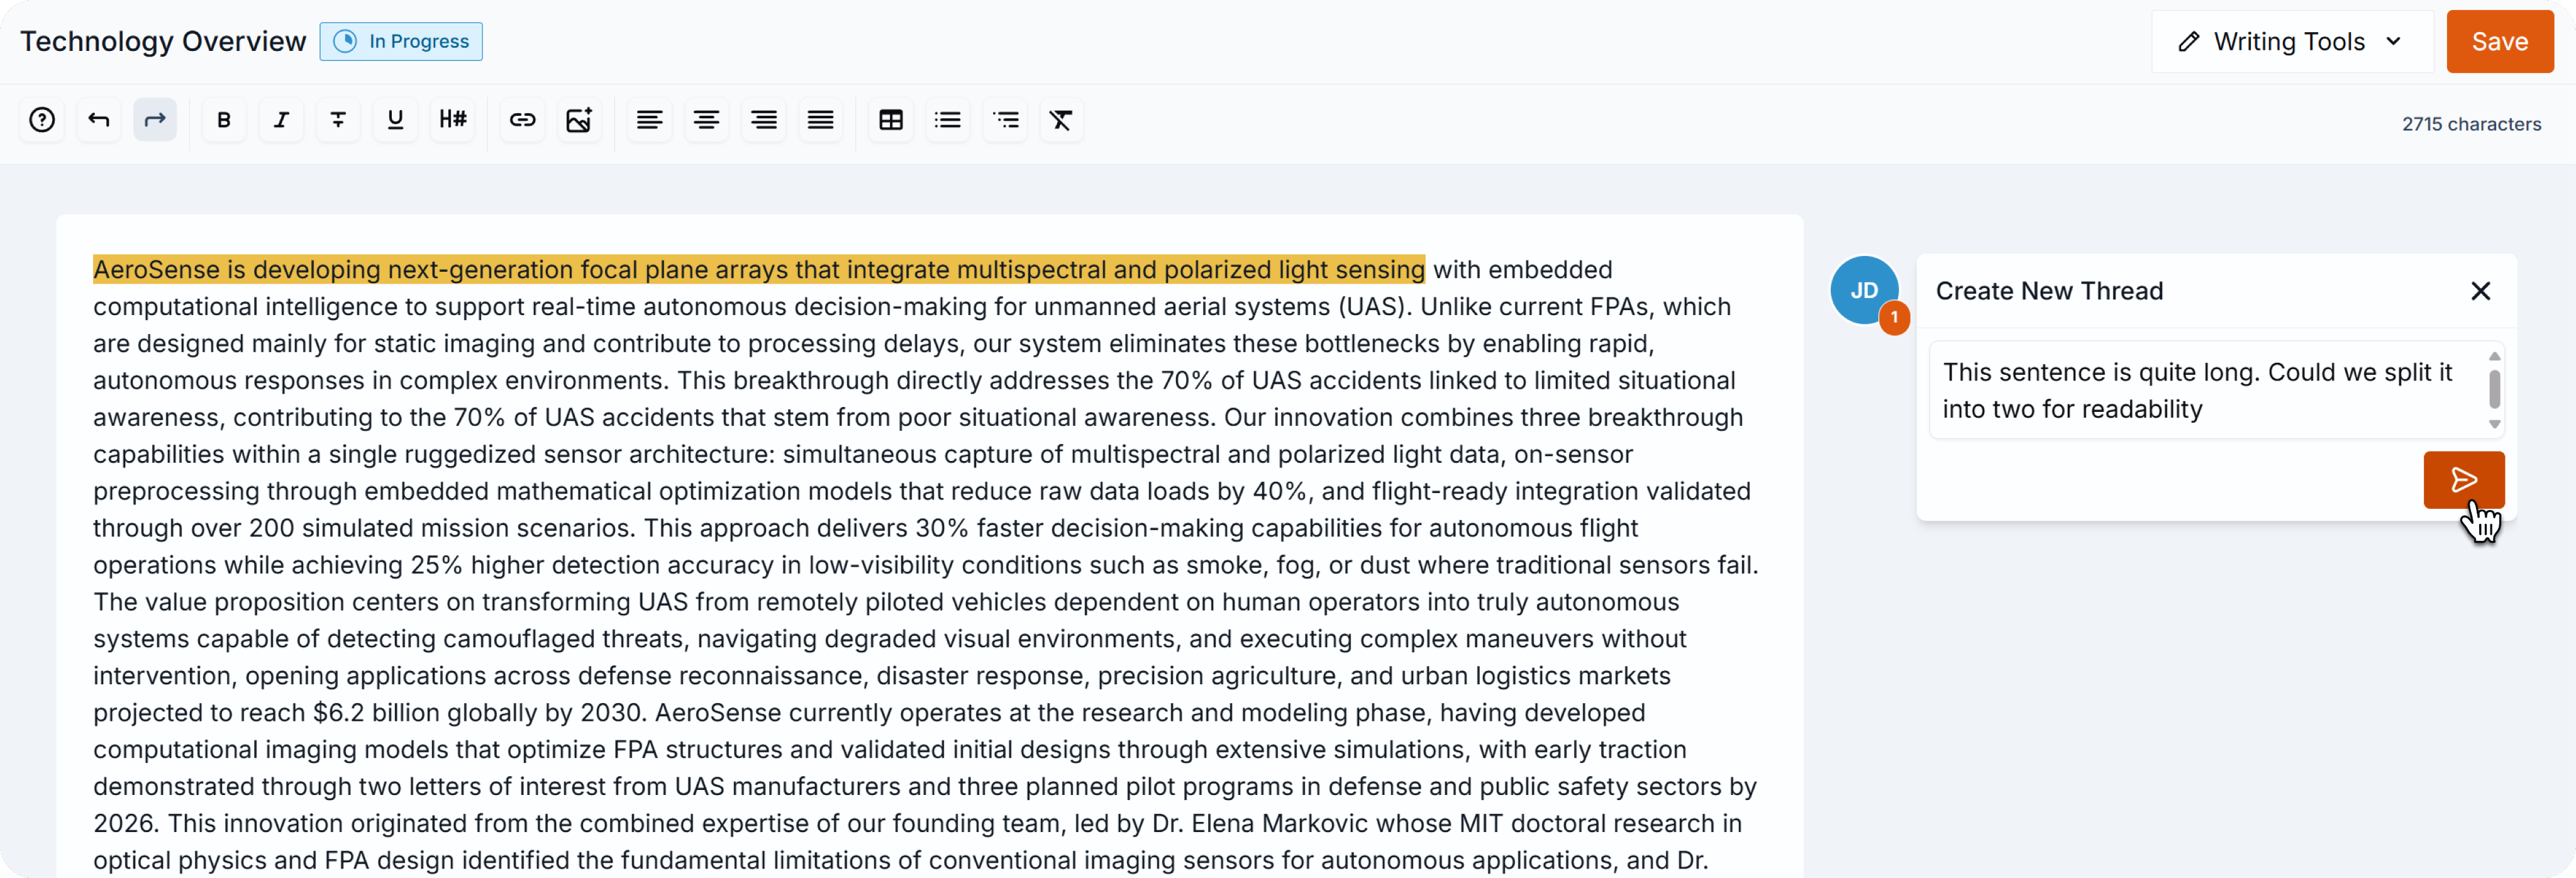
Task: Open the help icon in the toolbar
Action: pos(42,120)
